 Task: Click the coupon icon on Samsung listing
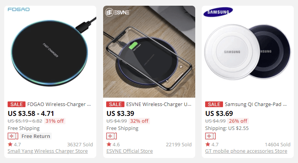tap(210, 136)
